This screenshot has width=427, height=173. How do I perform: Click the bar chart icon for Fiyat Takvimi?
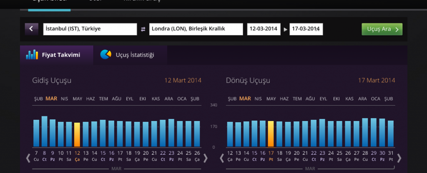tap(32, 54)
